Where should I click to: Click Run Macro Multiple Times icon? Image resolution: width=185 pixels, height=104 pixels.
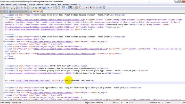tap(101, 8)
